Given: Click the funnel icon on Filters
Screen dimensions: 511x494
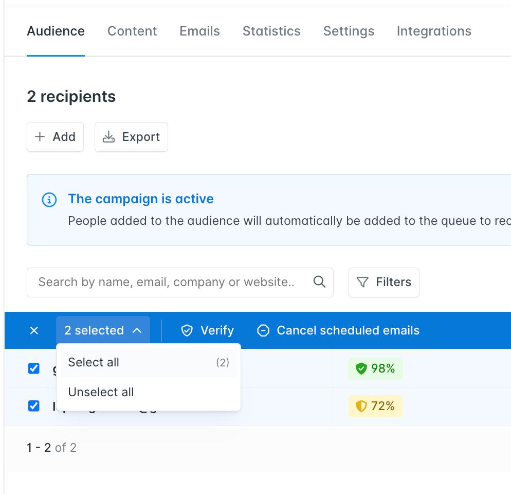Looking at the screenshot, I should pyautogui.click(x=362, y=282).
